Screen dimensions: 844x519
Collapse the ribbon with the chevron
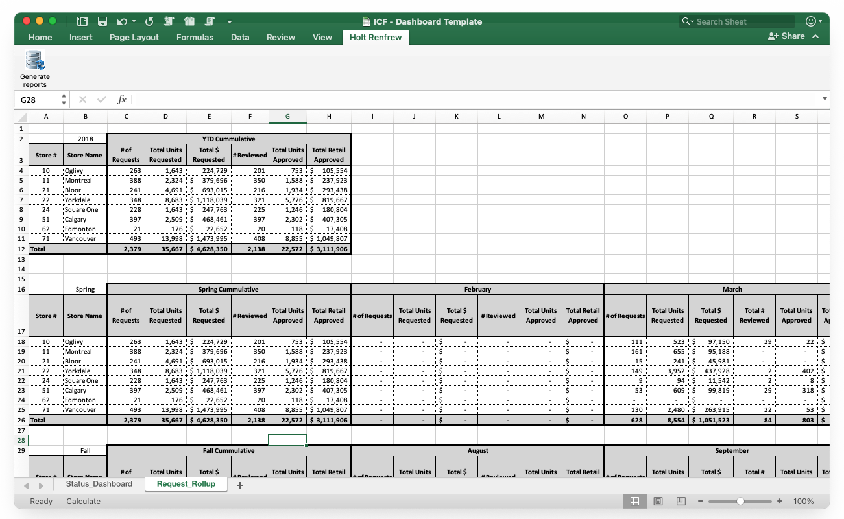point(815,36)
